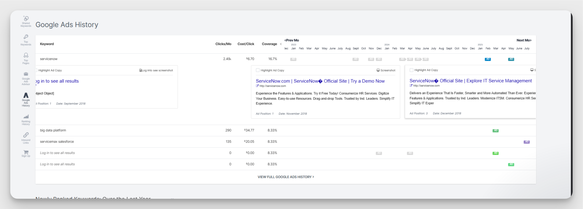This screenshot has height=209, width=583.
Task: Sort by Cost/Click column header
Action: (246, 44)
